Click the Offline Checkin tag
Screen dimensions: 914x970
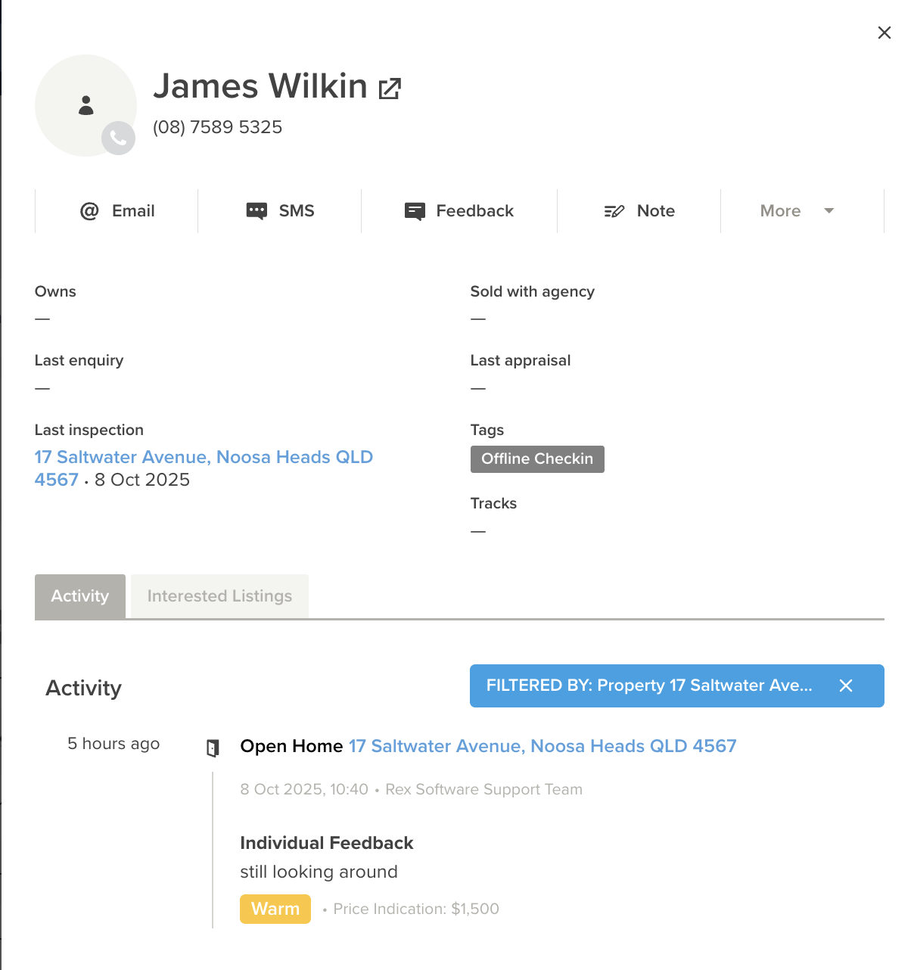(x=537, y=459)
